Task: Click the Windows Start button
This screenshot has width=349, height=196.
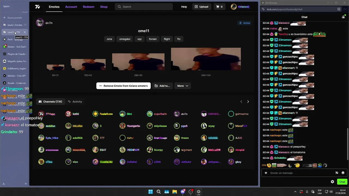Action: pyautogui.click(x=151, y=192)
